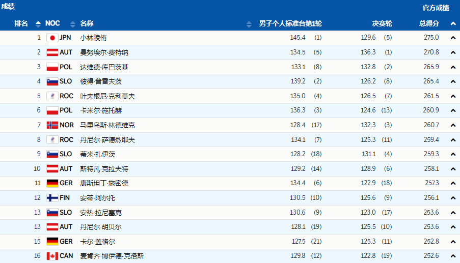The width and height of the screenshot is (460, 263).
Task: Collapse details for 叶夫根尼·克利莫夫 row
Action: pyautogui.click(x=453, y=96)
